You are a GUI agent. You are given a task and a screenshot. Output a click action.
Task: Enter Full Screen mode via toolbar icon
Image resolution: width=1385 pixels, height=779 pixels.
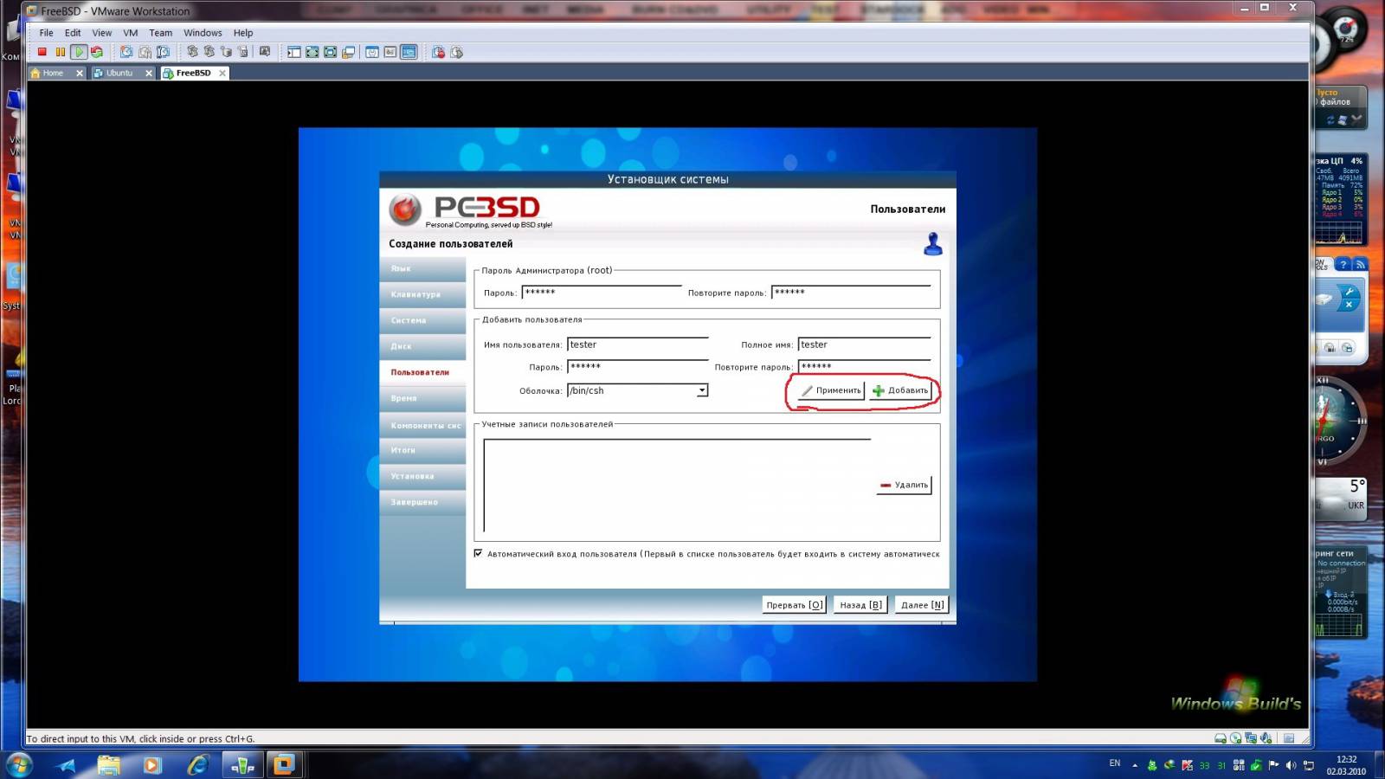click(331, 52)
